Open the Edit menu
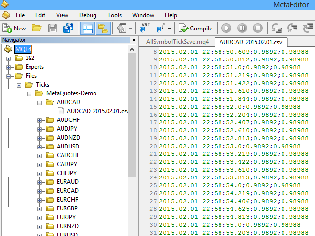The width and height of the screenshot is (315, 236). coord(40,15)
